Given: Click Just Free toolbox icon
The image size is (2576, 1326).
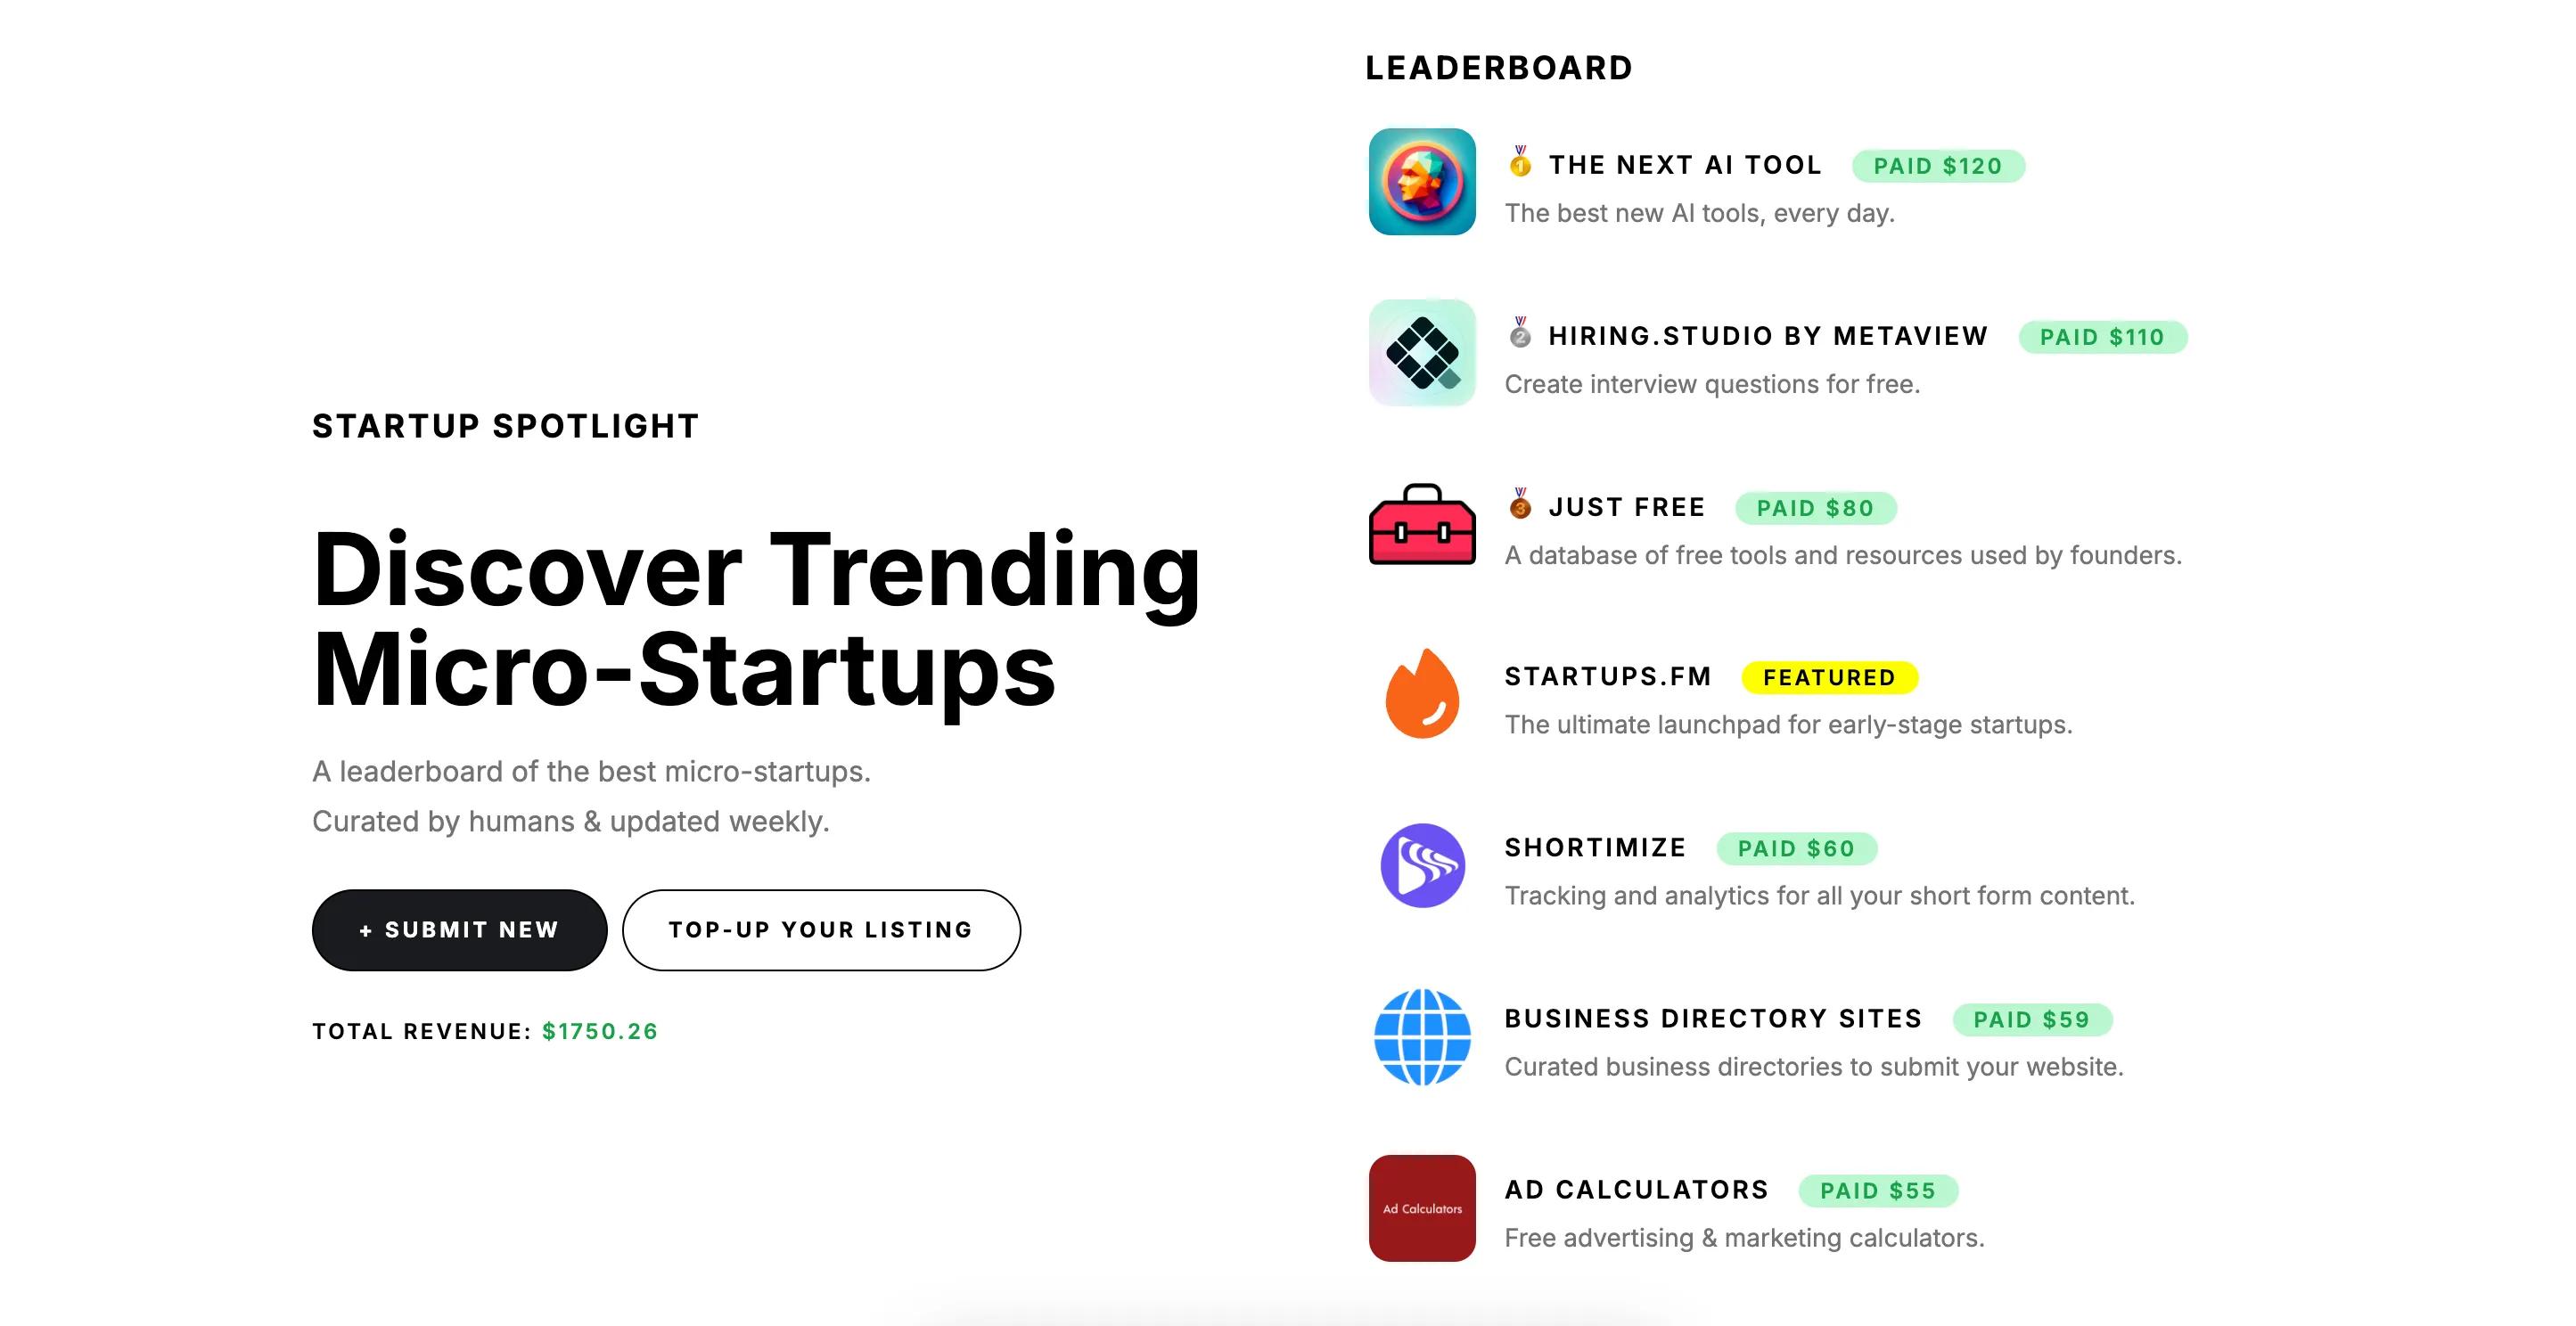Looking at the screenshot, I should tap(1421, 524).
